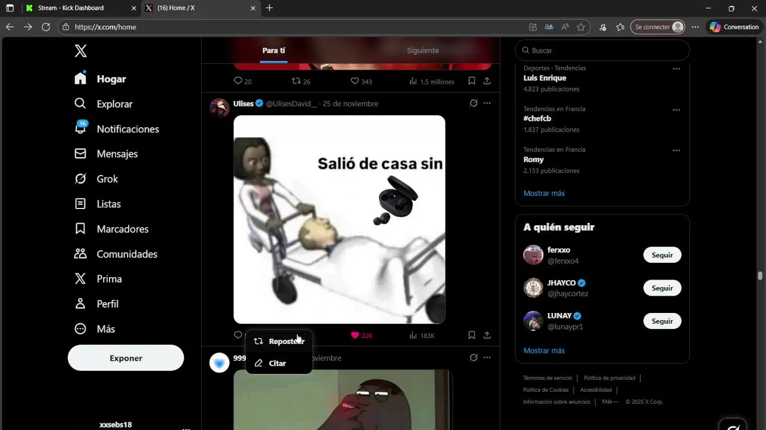Open the blue heart avatar profile
The height and width of the screenshot is (430, 766).
220,363
